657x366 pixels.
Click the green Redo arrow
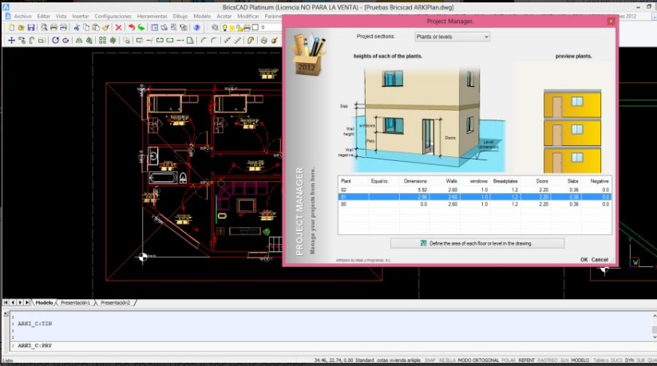tap(141, 28)
